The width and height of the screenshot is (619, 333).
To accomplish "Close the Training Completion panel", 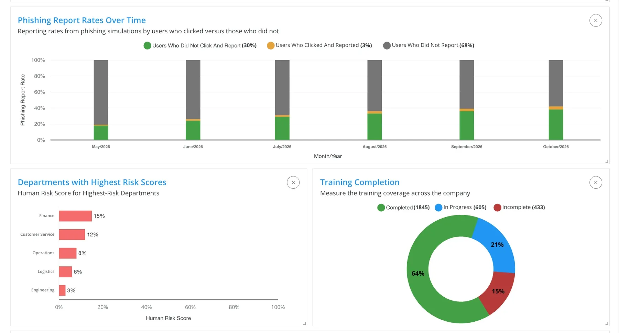I will [x=596, y=182].
